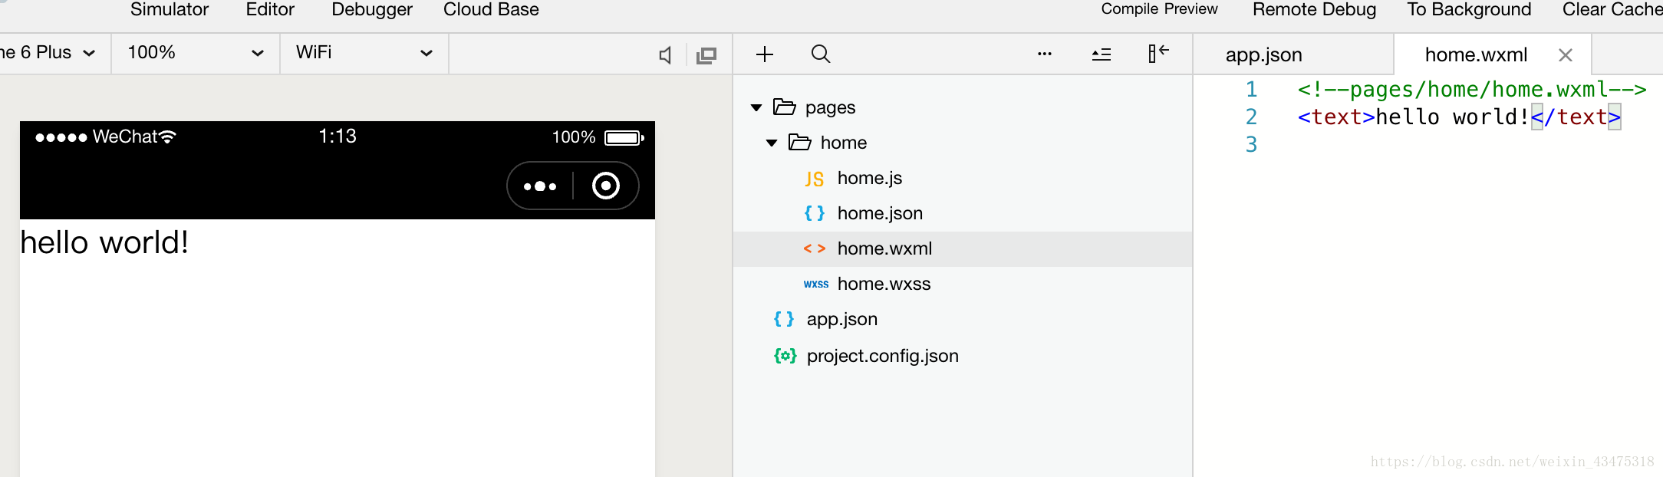Image resolution: width=1663 pixels, height=477 pixels.
Task: Collapse the pages folder arrow
Action: tap(756, 107)
